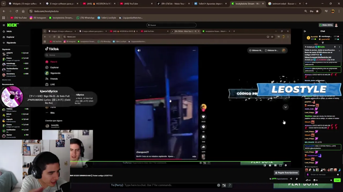Click the Obtén KICKs button
Viewport: 343px width, 192px height.
(326, 25)
